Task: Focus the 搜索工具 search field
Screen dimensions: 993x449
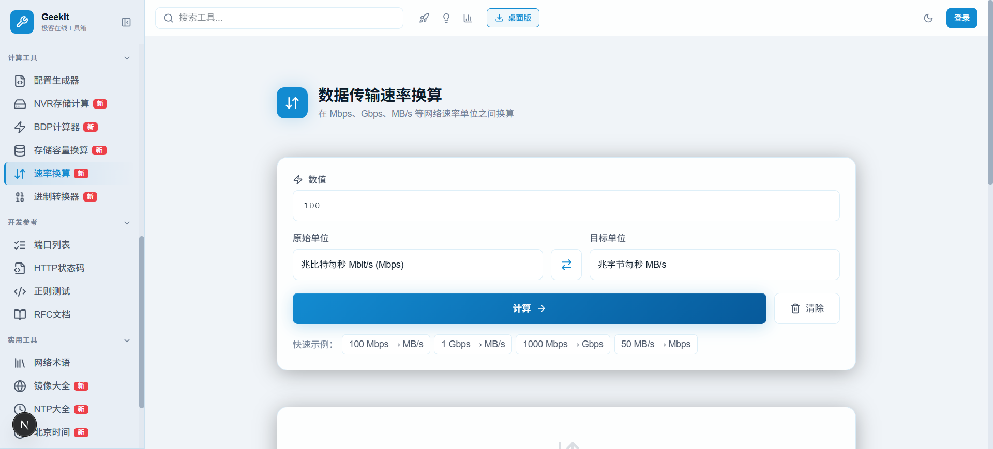Action: (x=279, y=18)
